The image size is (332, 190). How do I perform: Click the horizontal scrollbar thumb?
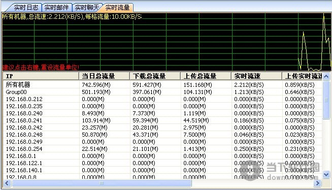coord(102,183)
